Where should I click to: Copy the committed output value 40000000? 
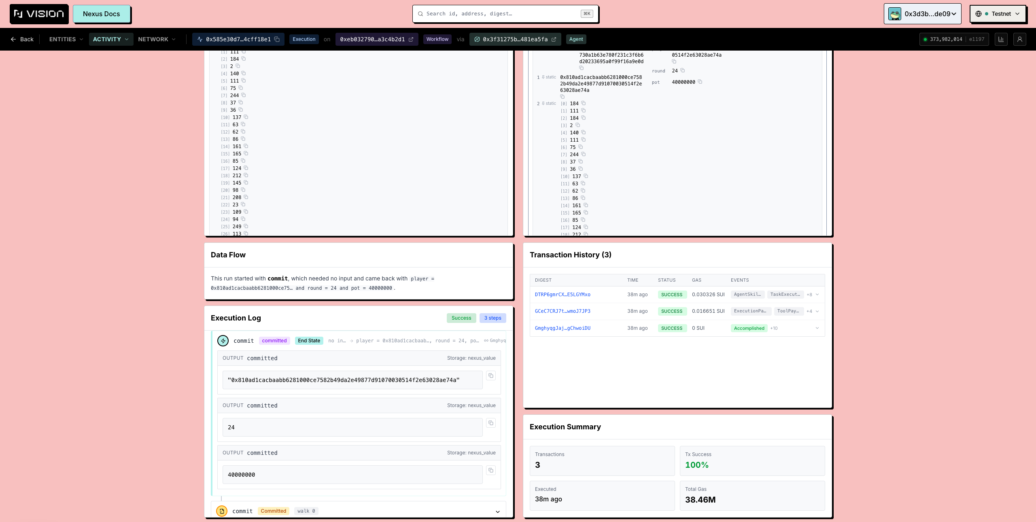490,470
